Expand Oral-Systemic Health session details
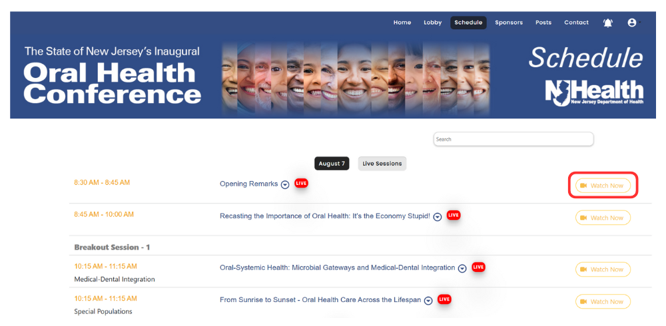The image size is (666, 326). click(462, 269)
